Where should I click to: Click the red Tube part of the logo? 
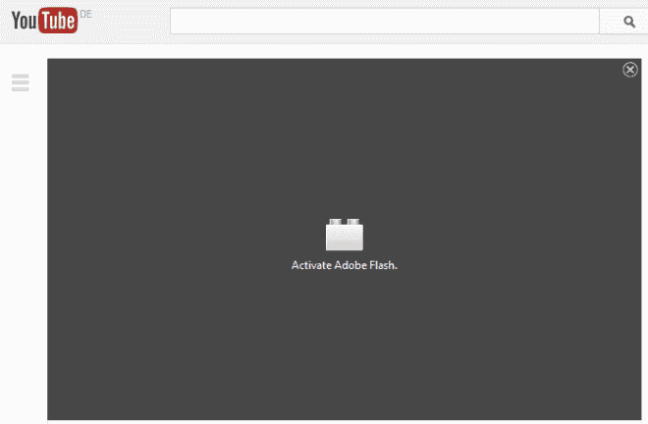point(58,23)
